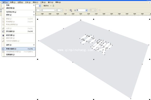This screenshot has height=100, width=151.
Task: Open the 对齐和分布 (Align and Distribute) submenu
Action: point(18,12)
